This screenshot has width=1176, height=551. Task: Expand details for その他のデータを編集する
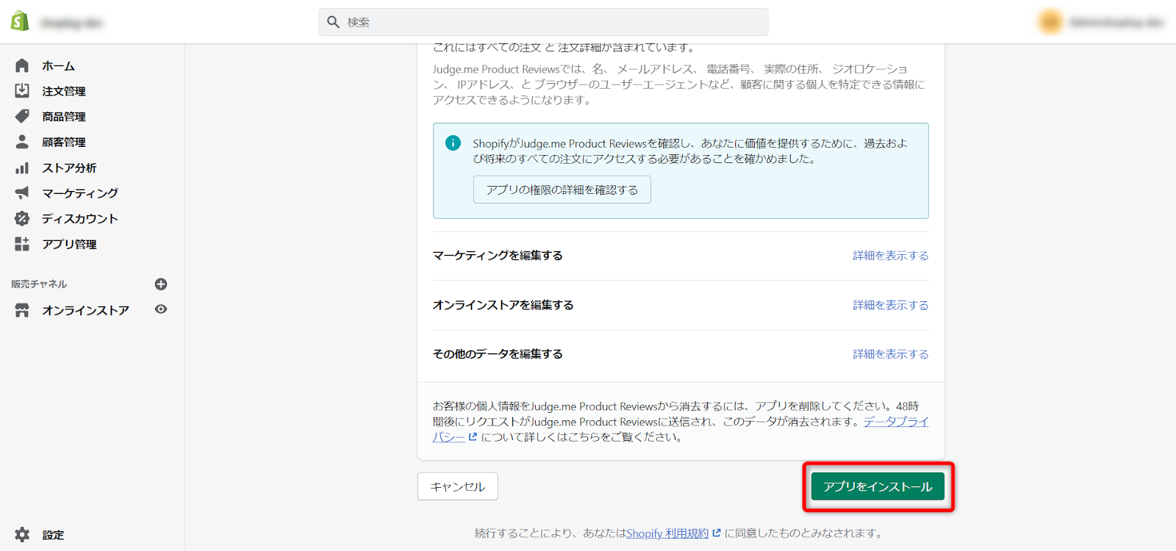(890, 354)
